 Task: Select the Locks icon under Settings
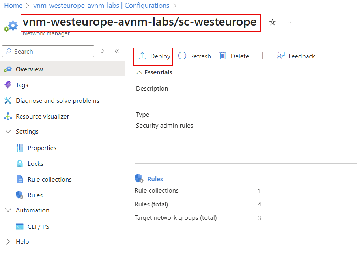[21, 163]
